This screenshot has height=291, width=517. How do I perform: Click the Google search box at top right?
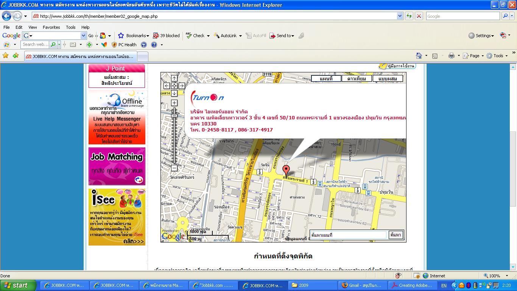462,16
